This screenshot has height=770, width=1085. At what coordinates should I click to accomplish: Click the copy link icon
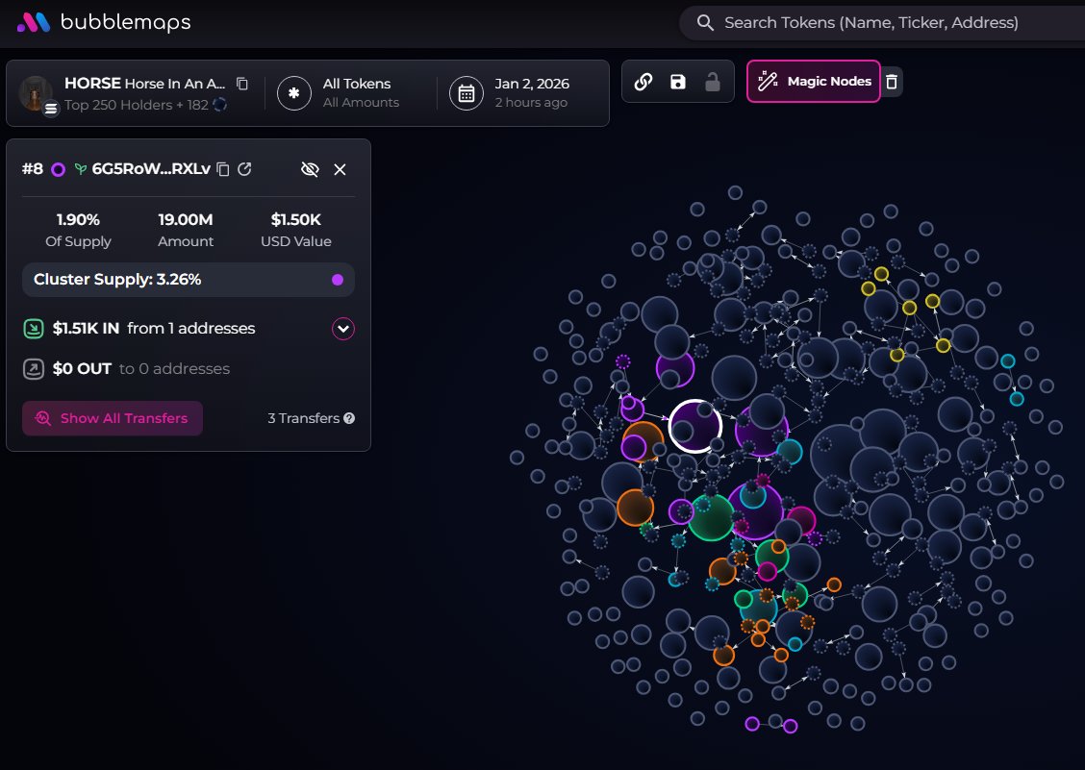coord(643,82)
